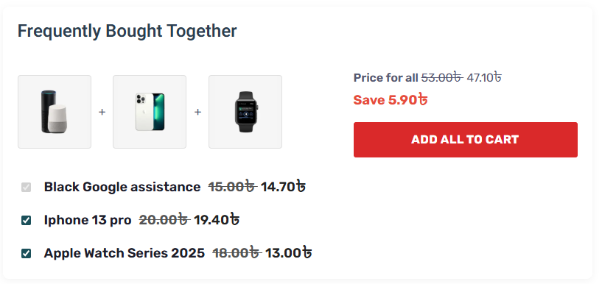Click the red Save 5.90 text
The width and height of the screenshot is (602, 284).
[x=391, y=100]
